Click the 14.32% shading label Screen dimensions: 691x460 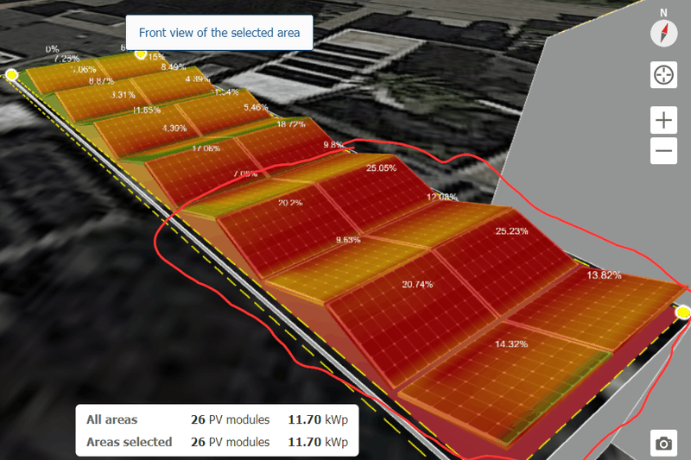511,343
